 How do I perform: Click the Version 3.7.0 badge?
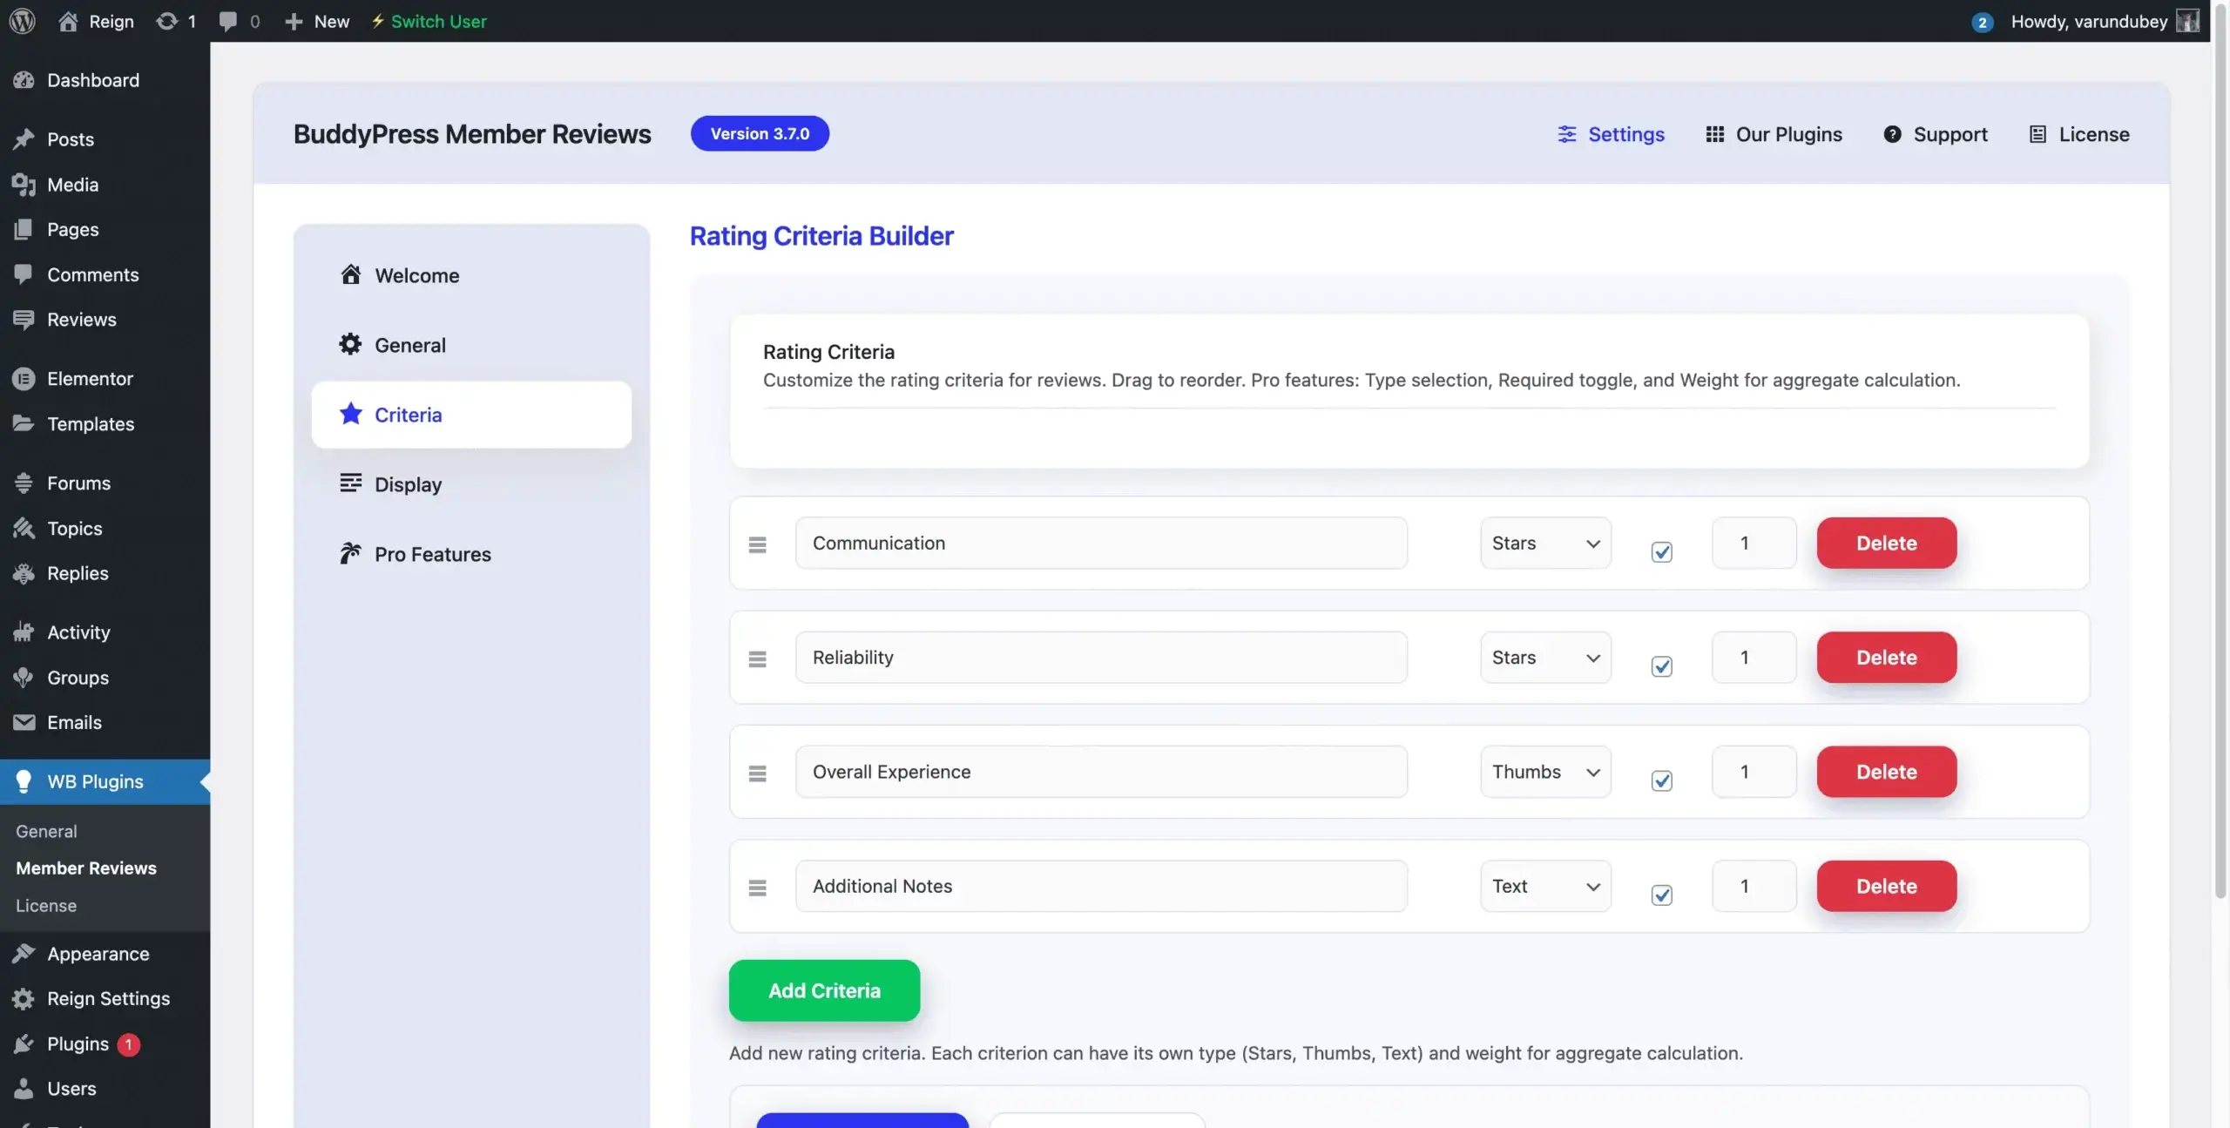point(760,133)
